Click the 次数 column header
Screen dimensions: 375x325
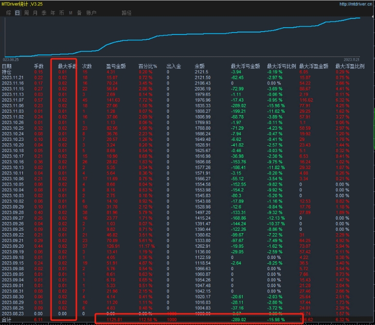(x=87, y=67)
